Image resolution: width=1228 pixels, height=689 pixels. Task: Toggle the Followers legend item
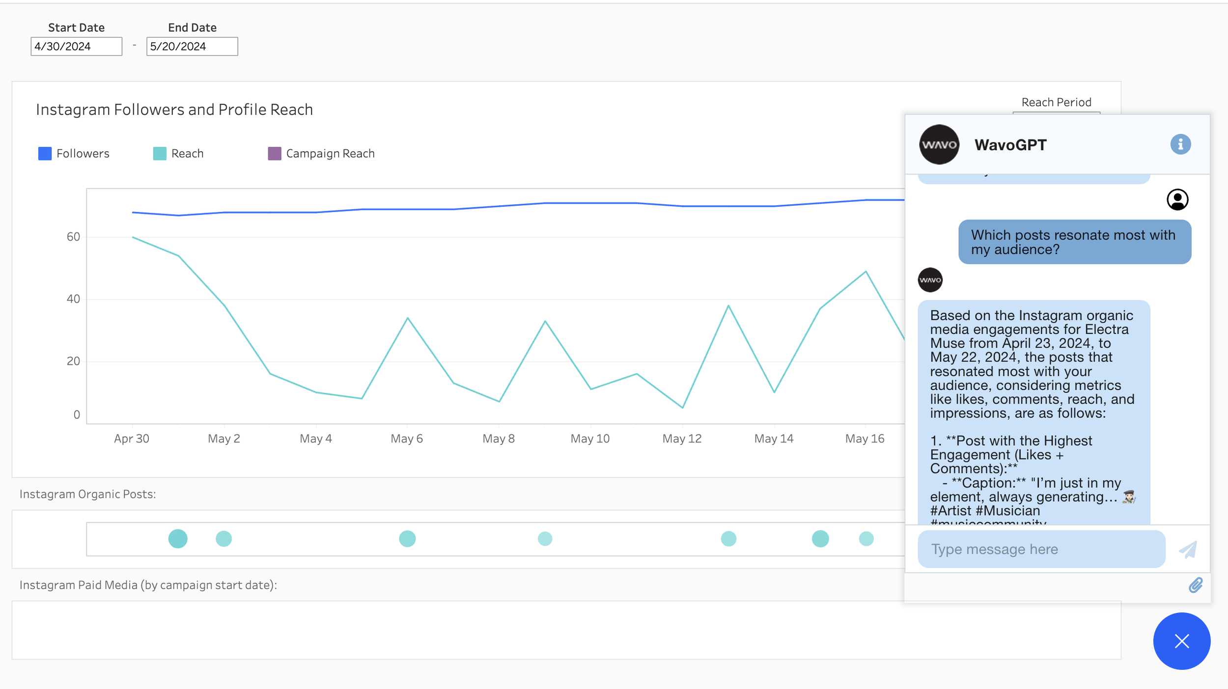point(83,154)
